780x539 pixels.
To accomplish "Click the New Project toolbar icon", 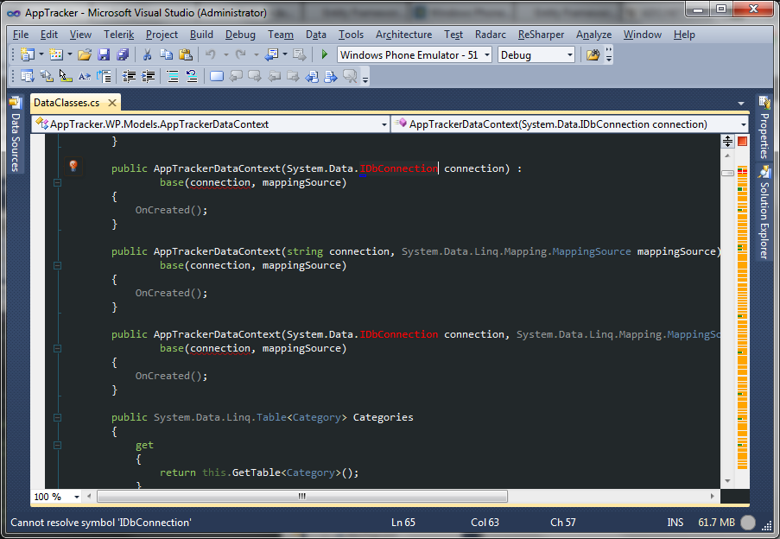I will click(x=27, y=54).
